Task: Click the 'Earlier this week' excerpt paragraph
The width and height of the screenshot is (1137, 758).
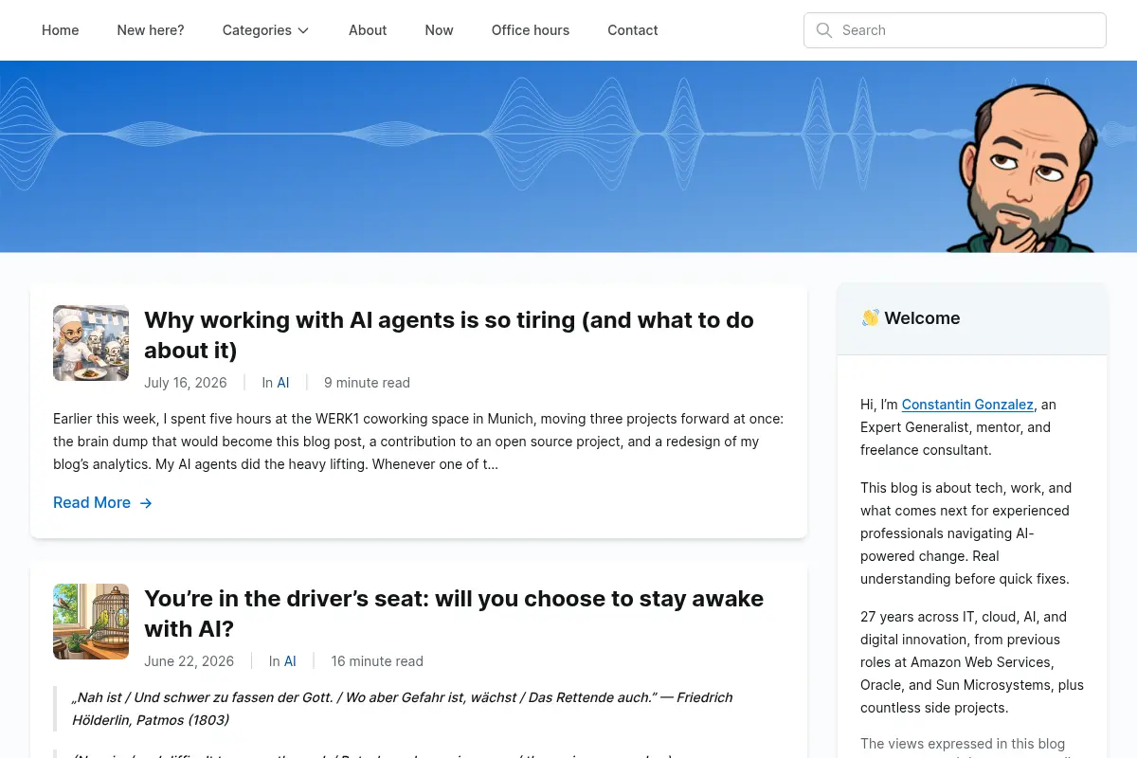Action: (x=418, y=442)
